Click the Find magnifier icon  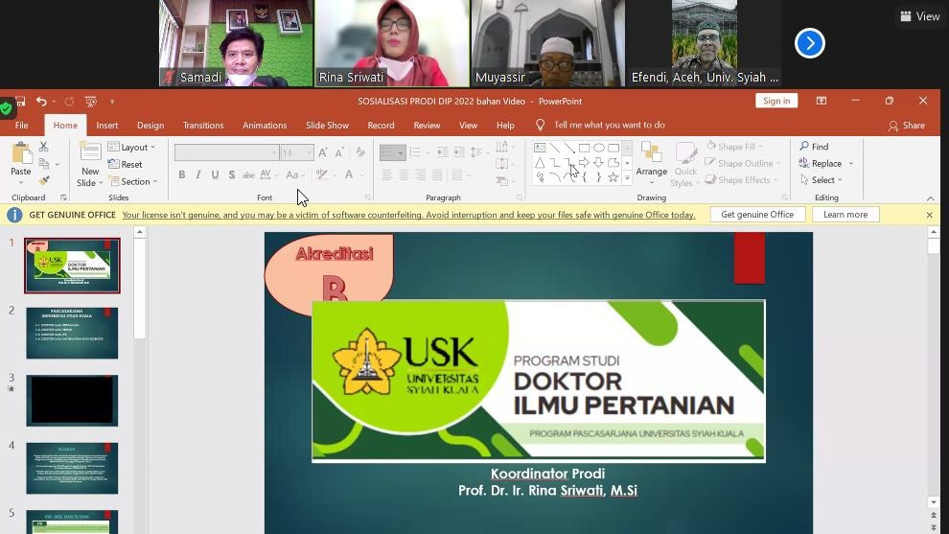(x=805, y=147)
